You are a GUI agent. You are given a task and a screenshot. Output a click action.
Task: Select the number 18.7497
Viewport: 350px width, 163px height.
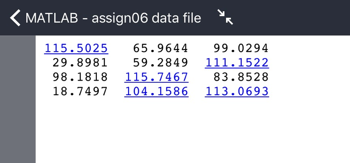point(80,92)
